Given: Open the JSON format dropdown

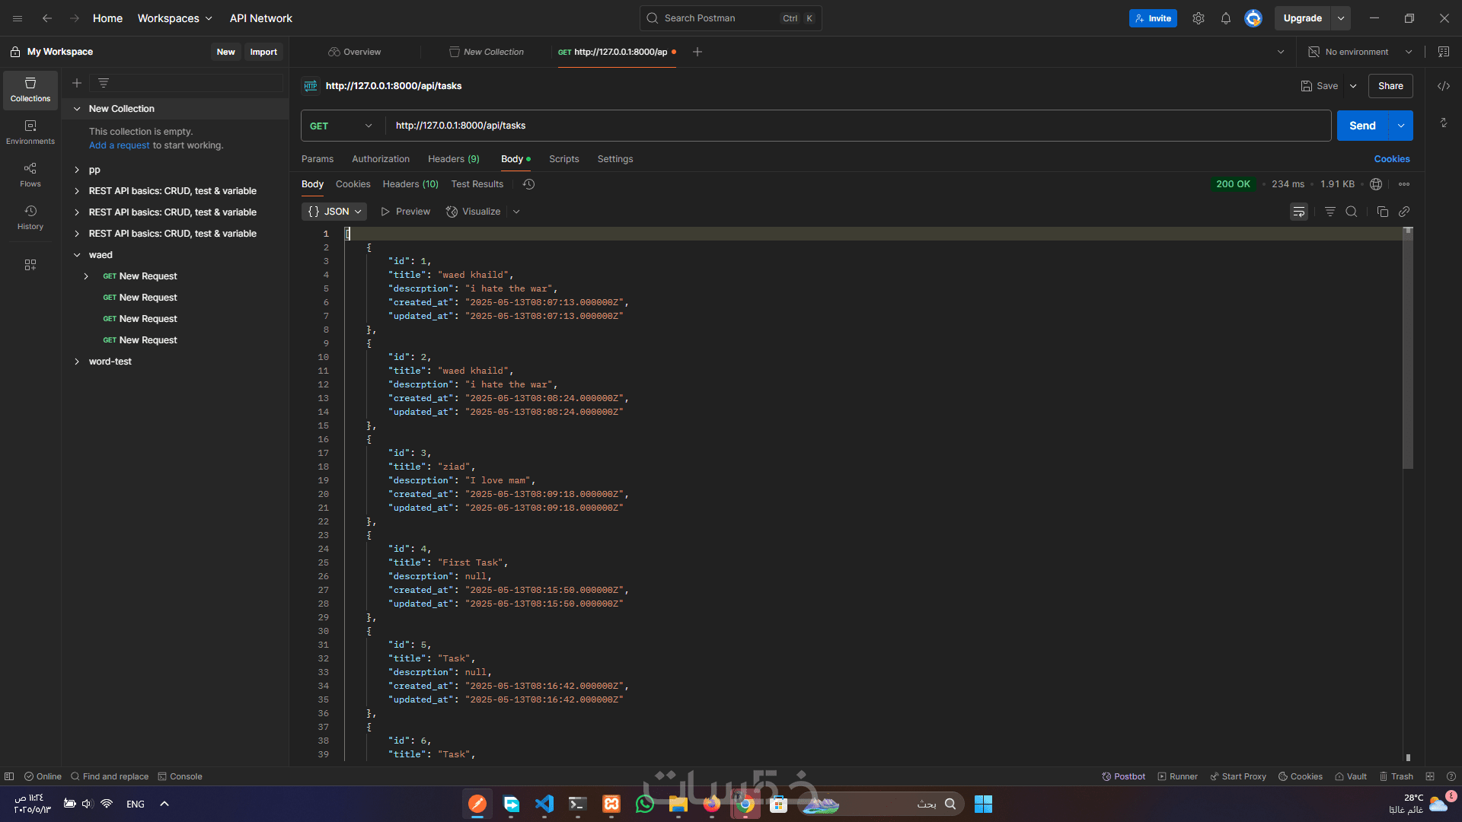Looking at the screenshot, I should coord(334,212).
